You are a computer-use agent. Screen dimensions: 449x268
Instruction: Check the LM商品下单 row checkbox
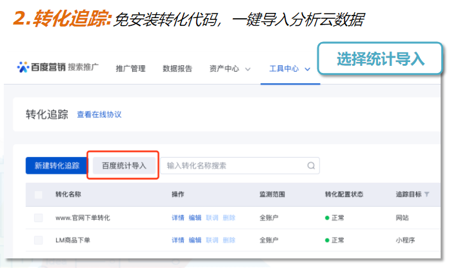coord(38,240)
